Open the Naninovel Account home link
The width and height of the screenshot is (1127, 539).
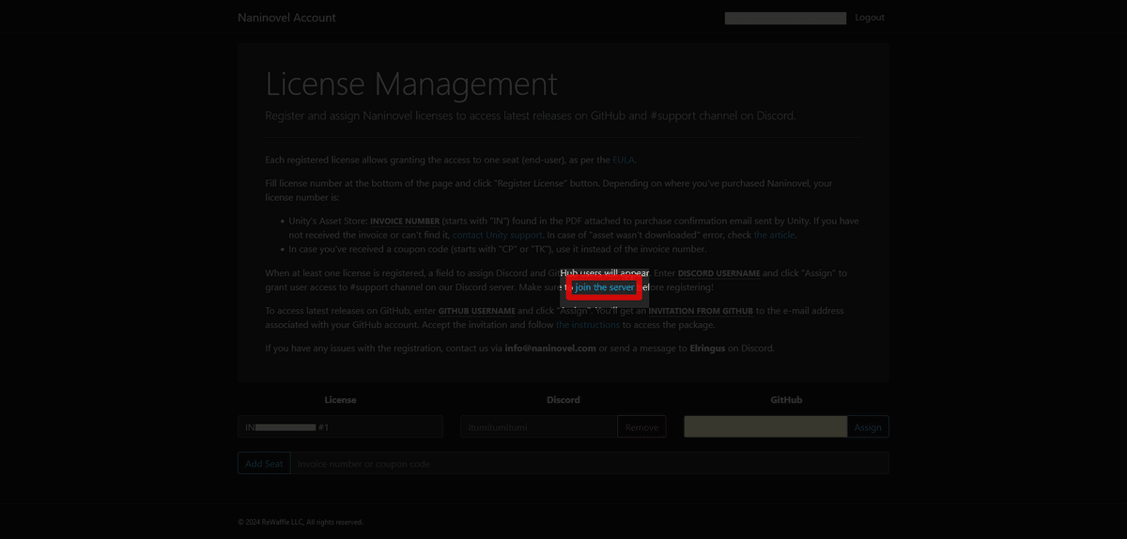286,17
